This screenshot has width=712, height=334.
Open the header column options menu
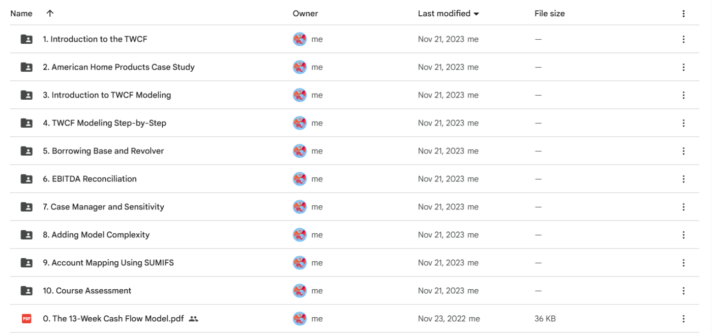pos(684,14)
